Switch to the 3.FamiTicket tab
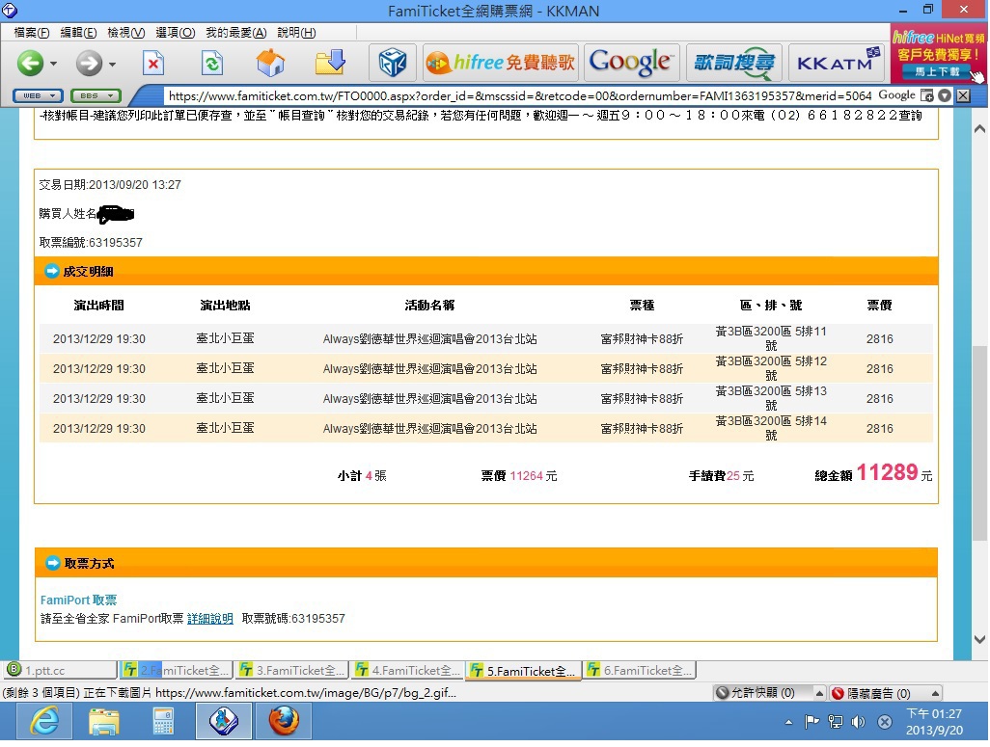This screenshot has width=990, height=747. coord(291,670)
